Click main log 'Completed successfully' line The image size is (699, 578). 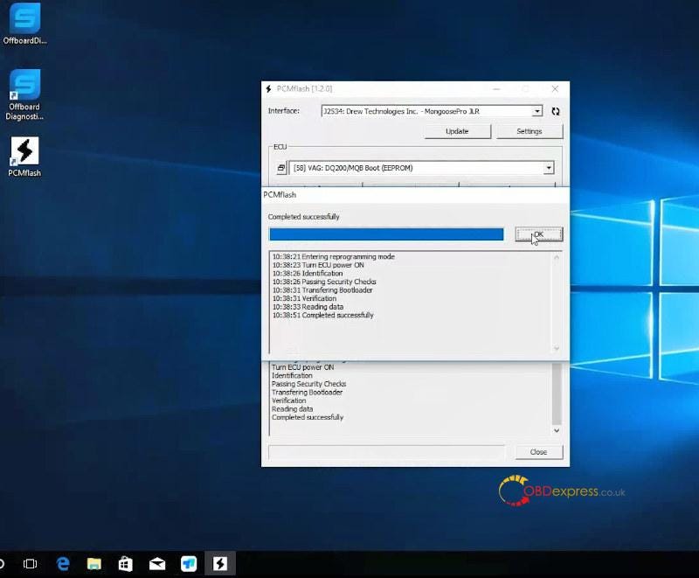click(x=308, y=417)
